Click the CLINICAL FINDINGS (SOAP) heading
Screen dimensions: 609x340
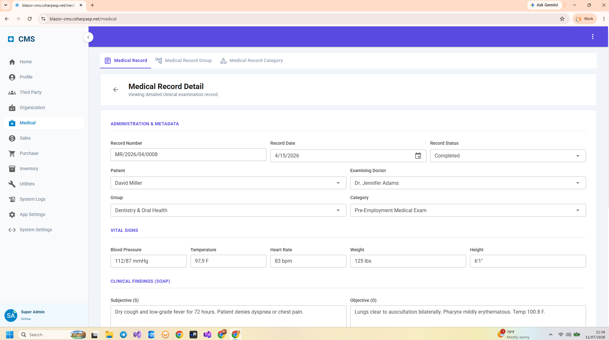[140, 281]
